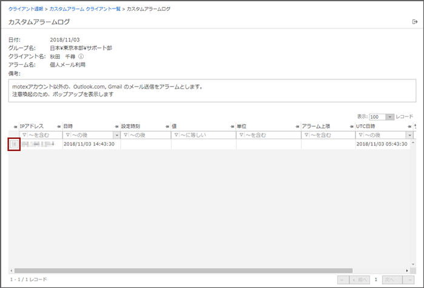Click the exit icon at top right
424x288 pixels.
(x=414, y=22)
